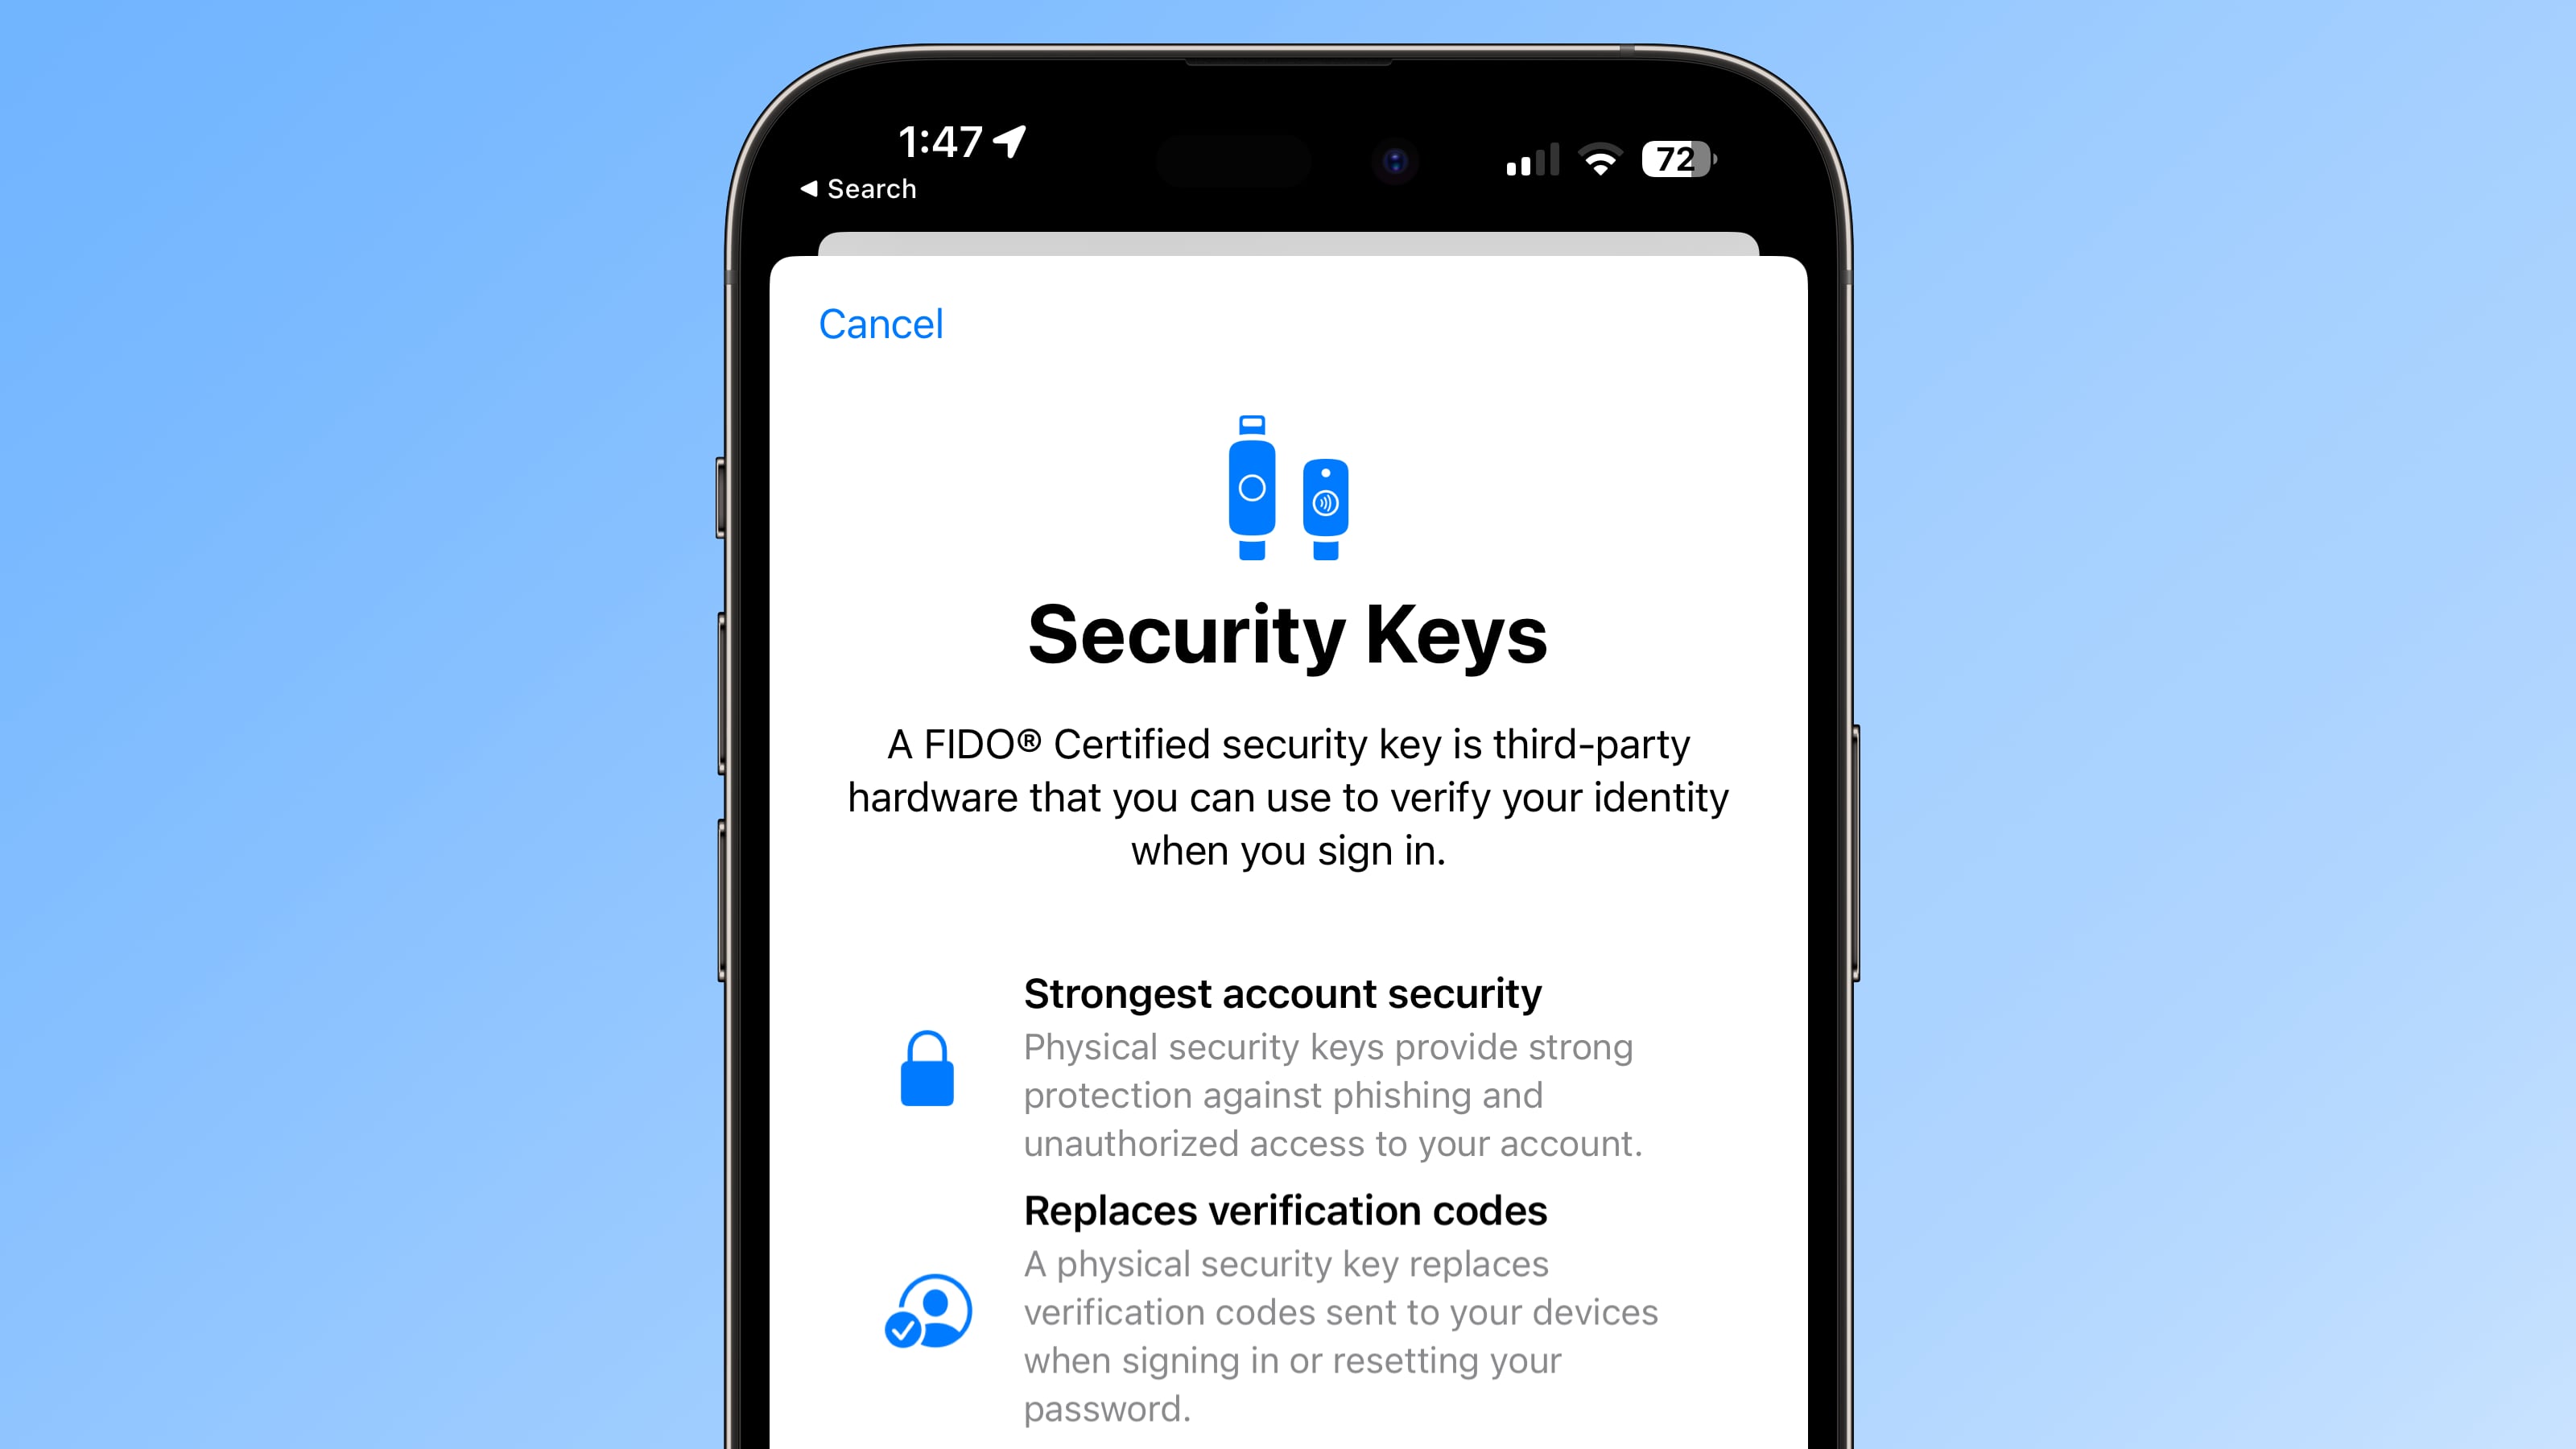Tap the Wi-Fi status icon in status bar
This screenshot has width=2576, height=1449.
(x=1592, y=159)
